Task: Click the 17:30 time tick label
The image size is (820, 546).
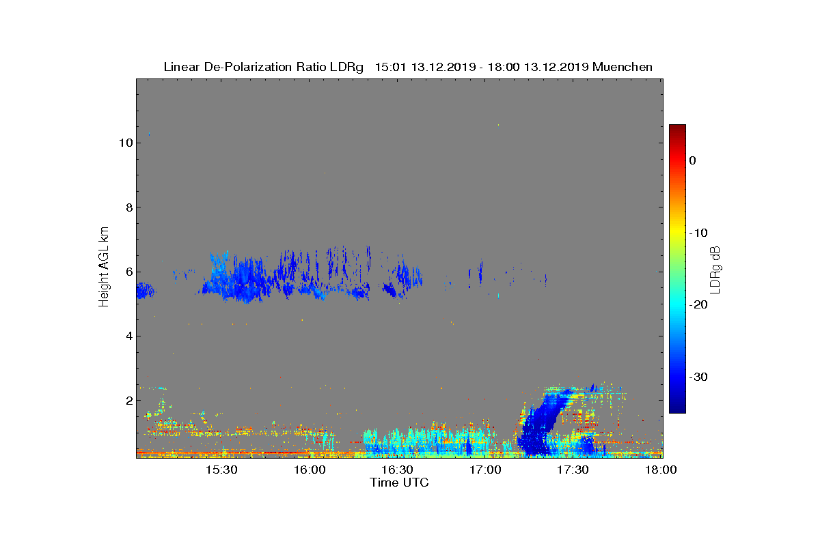Action: click(x=573, y=470)
